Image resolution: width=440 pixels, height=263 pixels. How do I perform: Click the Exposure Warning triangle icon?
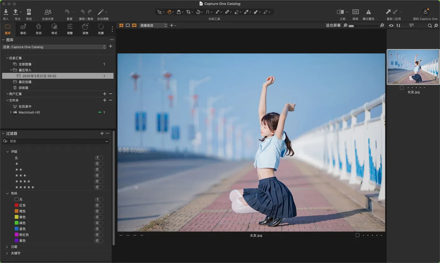368,12
